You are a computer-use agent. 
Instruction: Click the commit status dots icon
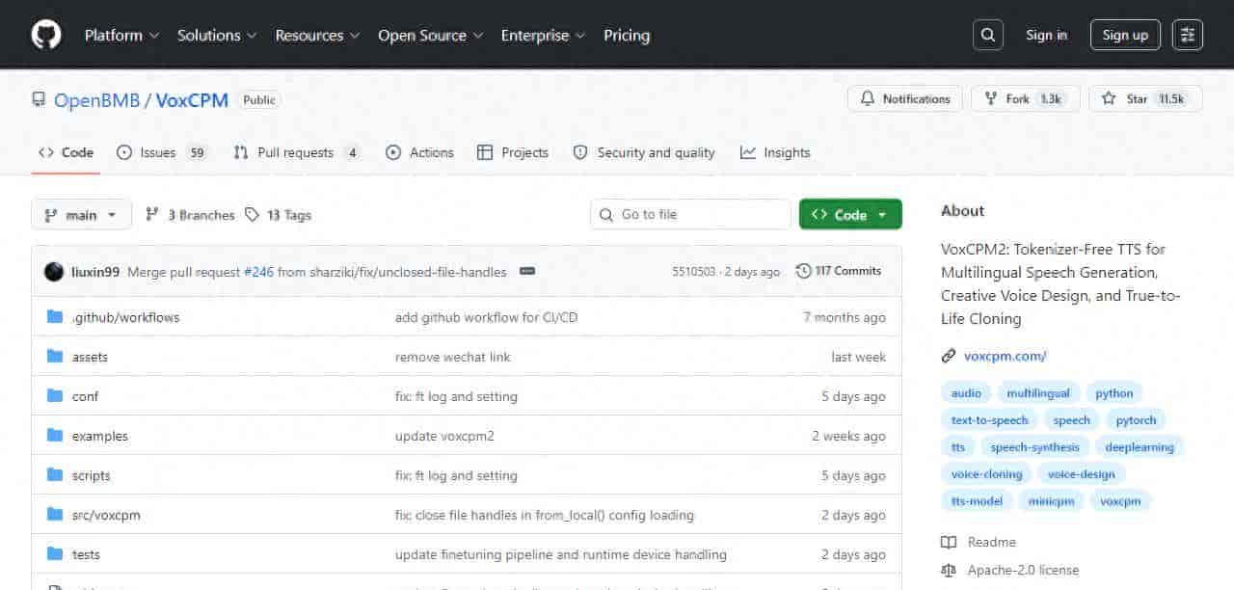[526, 272]
